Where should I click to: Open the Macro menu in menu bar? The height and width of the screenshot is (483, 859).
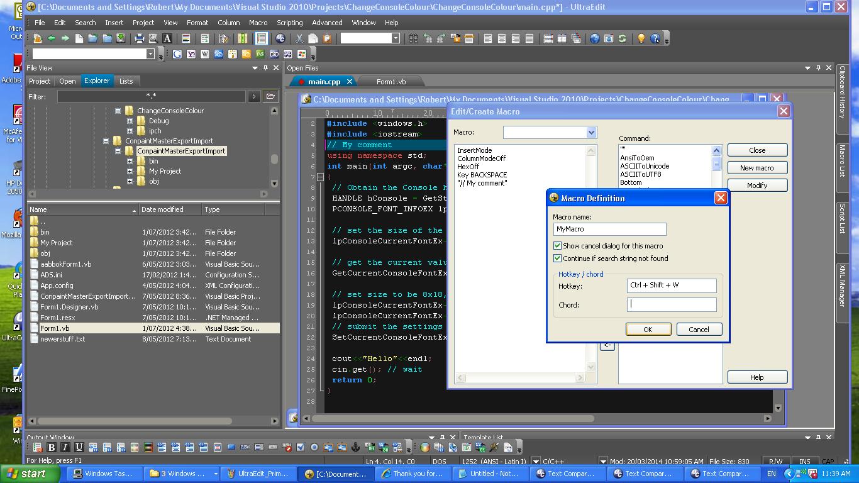pyautogui.click(x=258, y=23)
